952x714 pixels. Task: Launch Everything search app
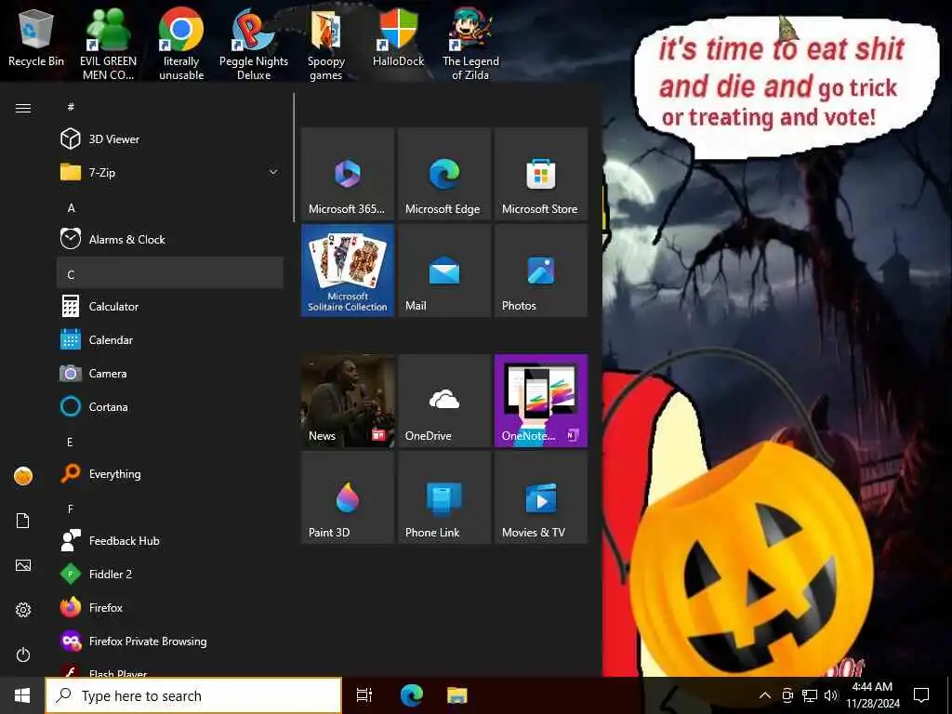pos(170,473)
